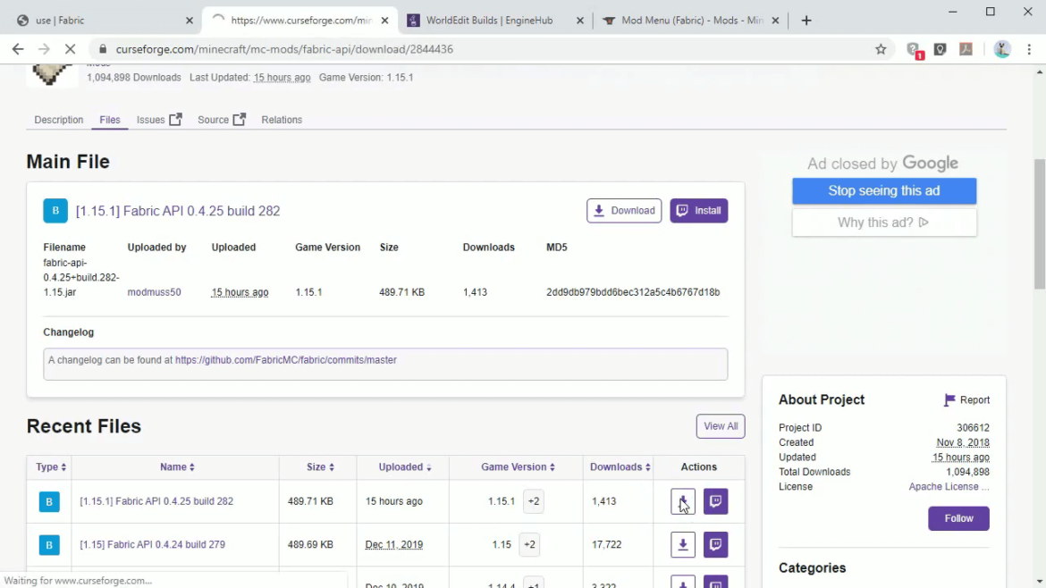Open the Chrome profile avatar
Viewport: 1046px width, 588px height.
[1002, 49]
